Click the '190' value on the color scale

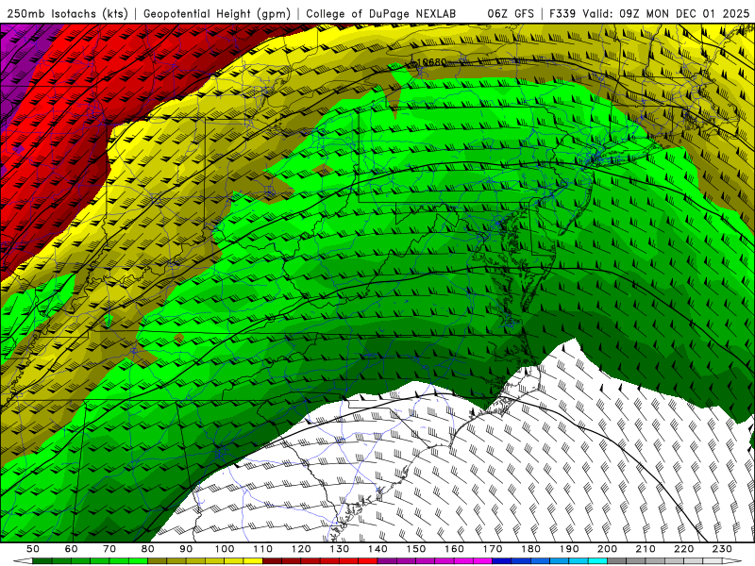[569, 549]
